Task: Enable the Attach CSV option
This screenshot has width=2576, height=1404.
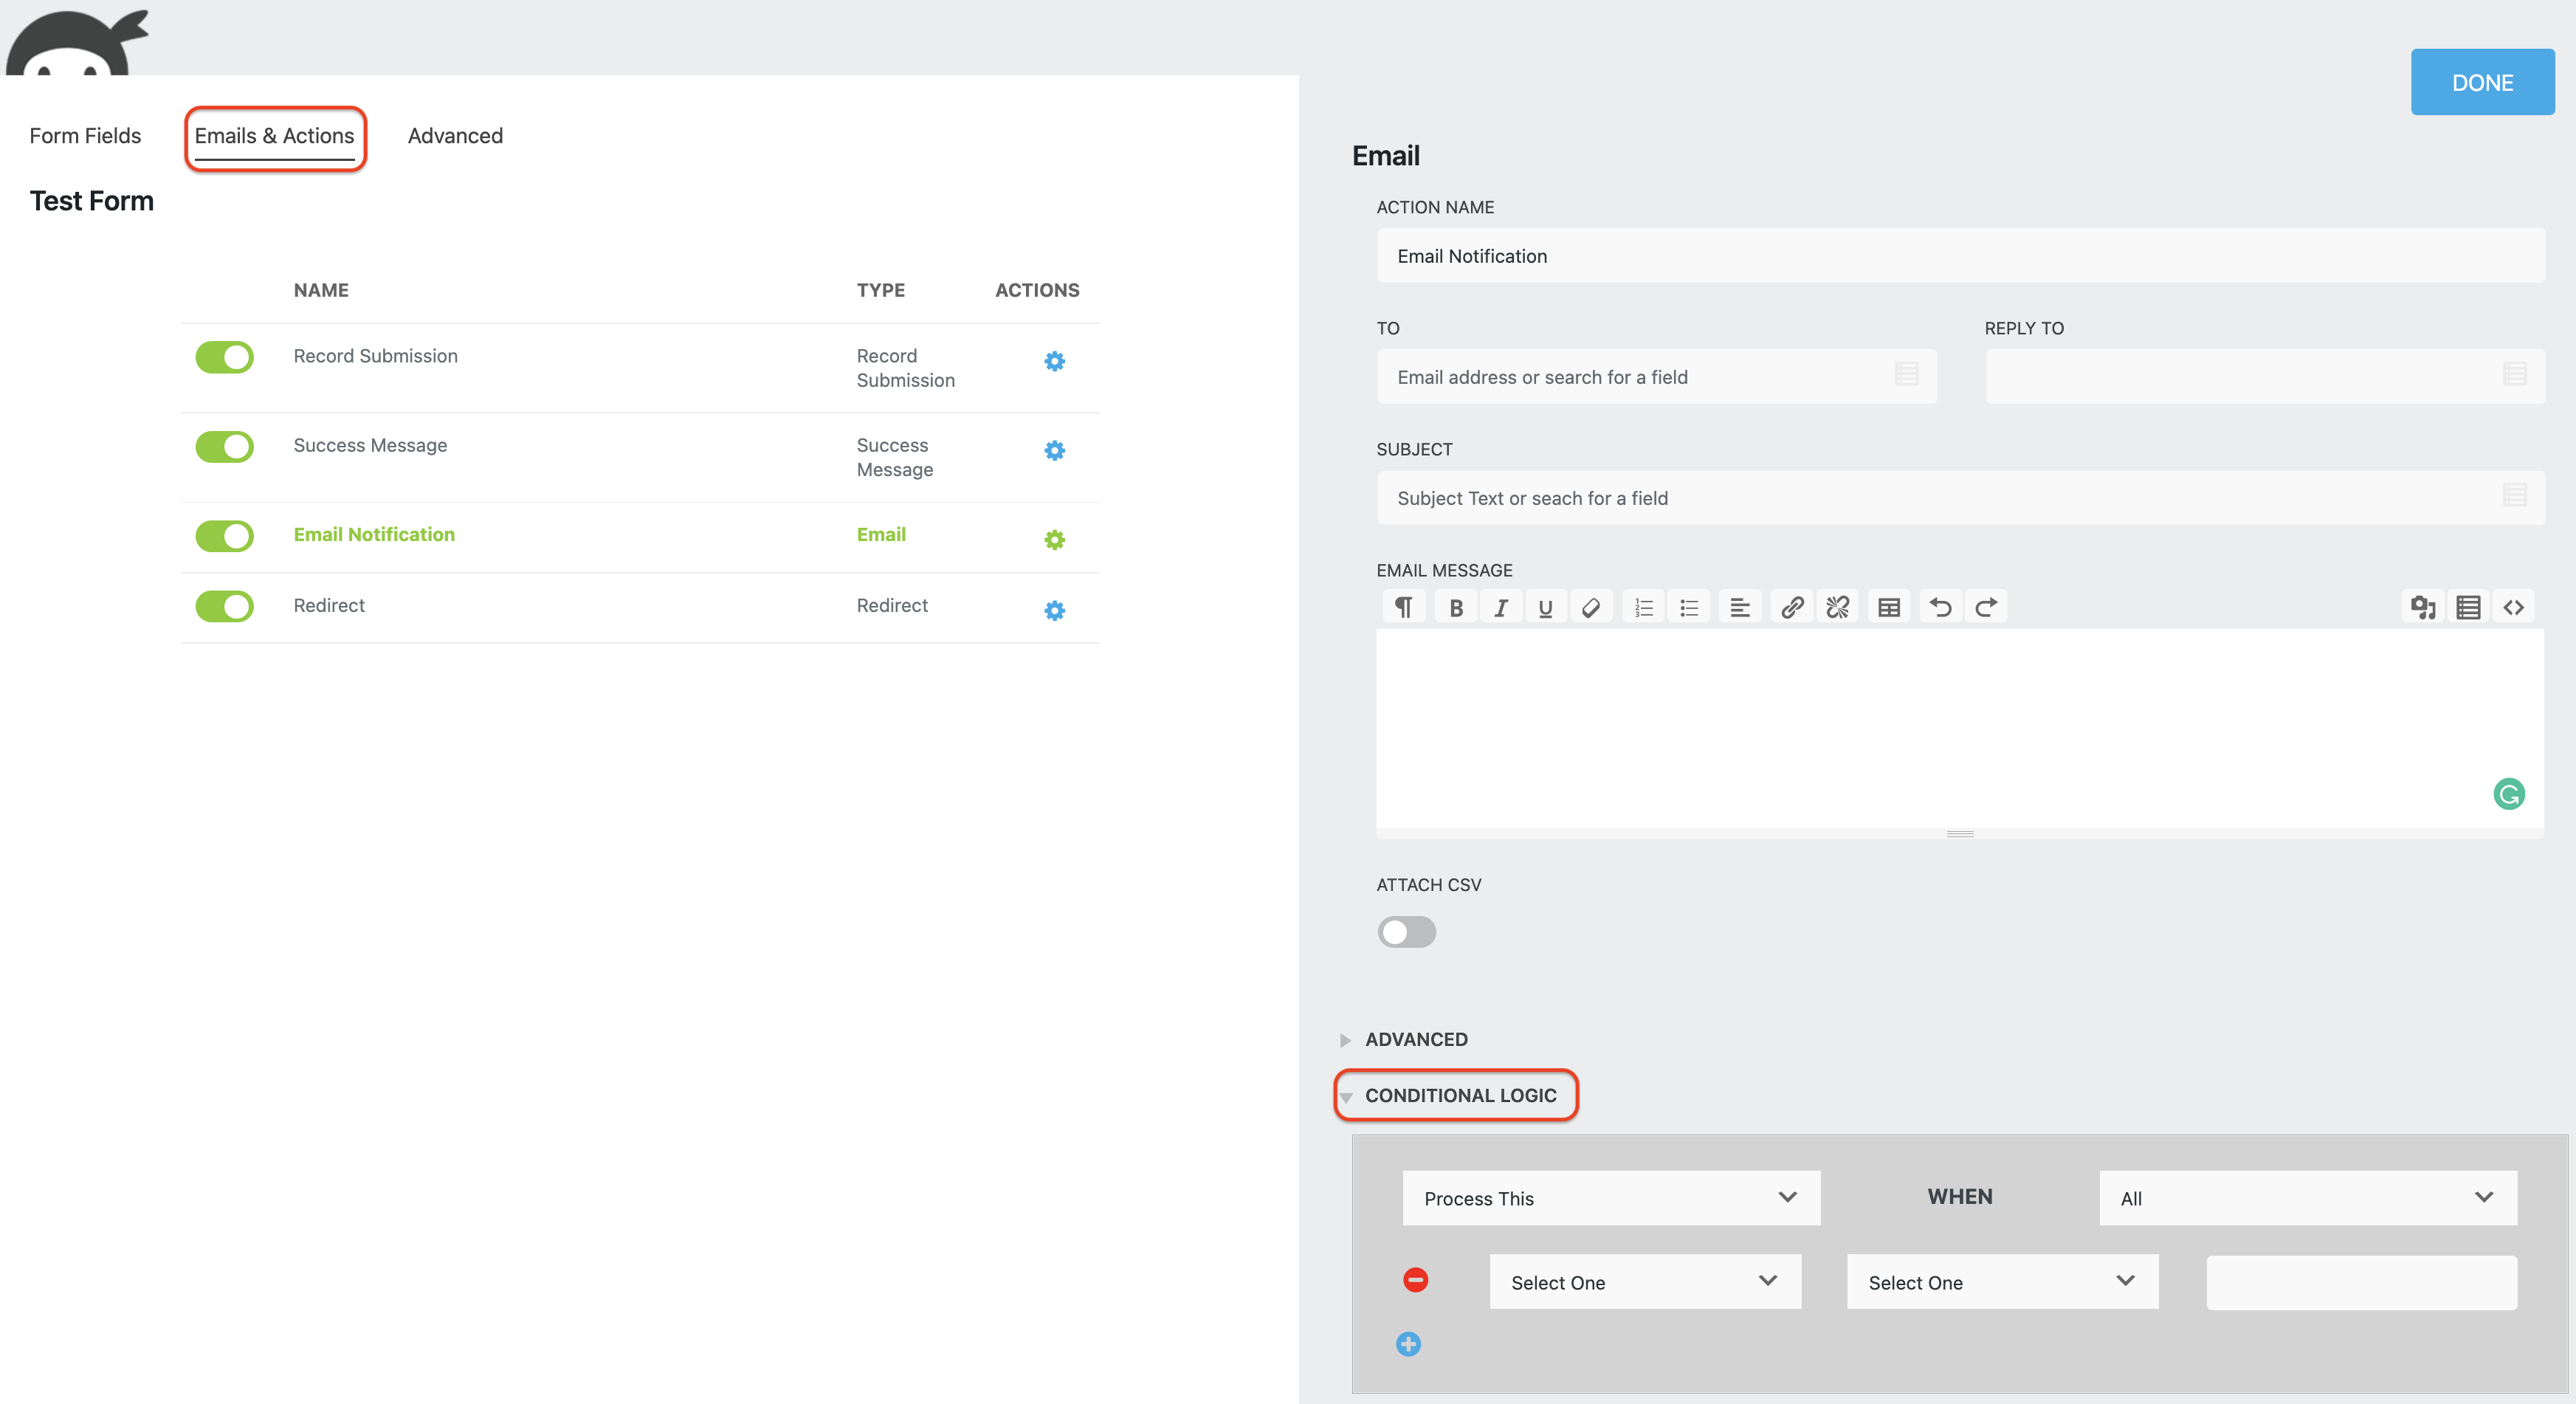Action: tap(1406, 932)
